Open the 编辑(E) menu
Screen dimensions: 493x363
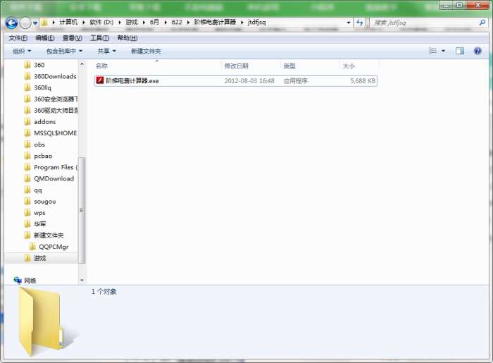45,38
